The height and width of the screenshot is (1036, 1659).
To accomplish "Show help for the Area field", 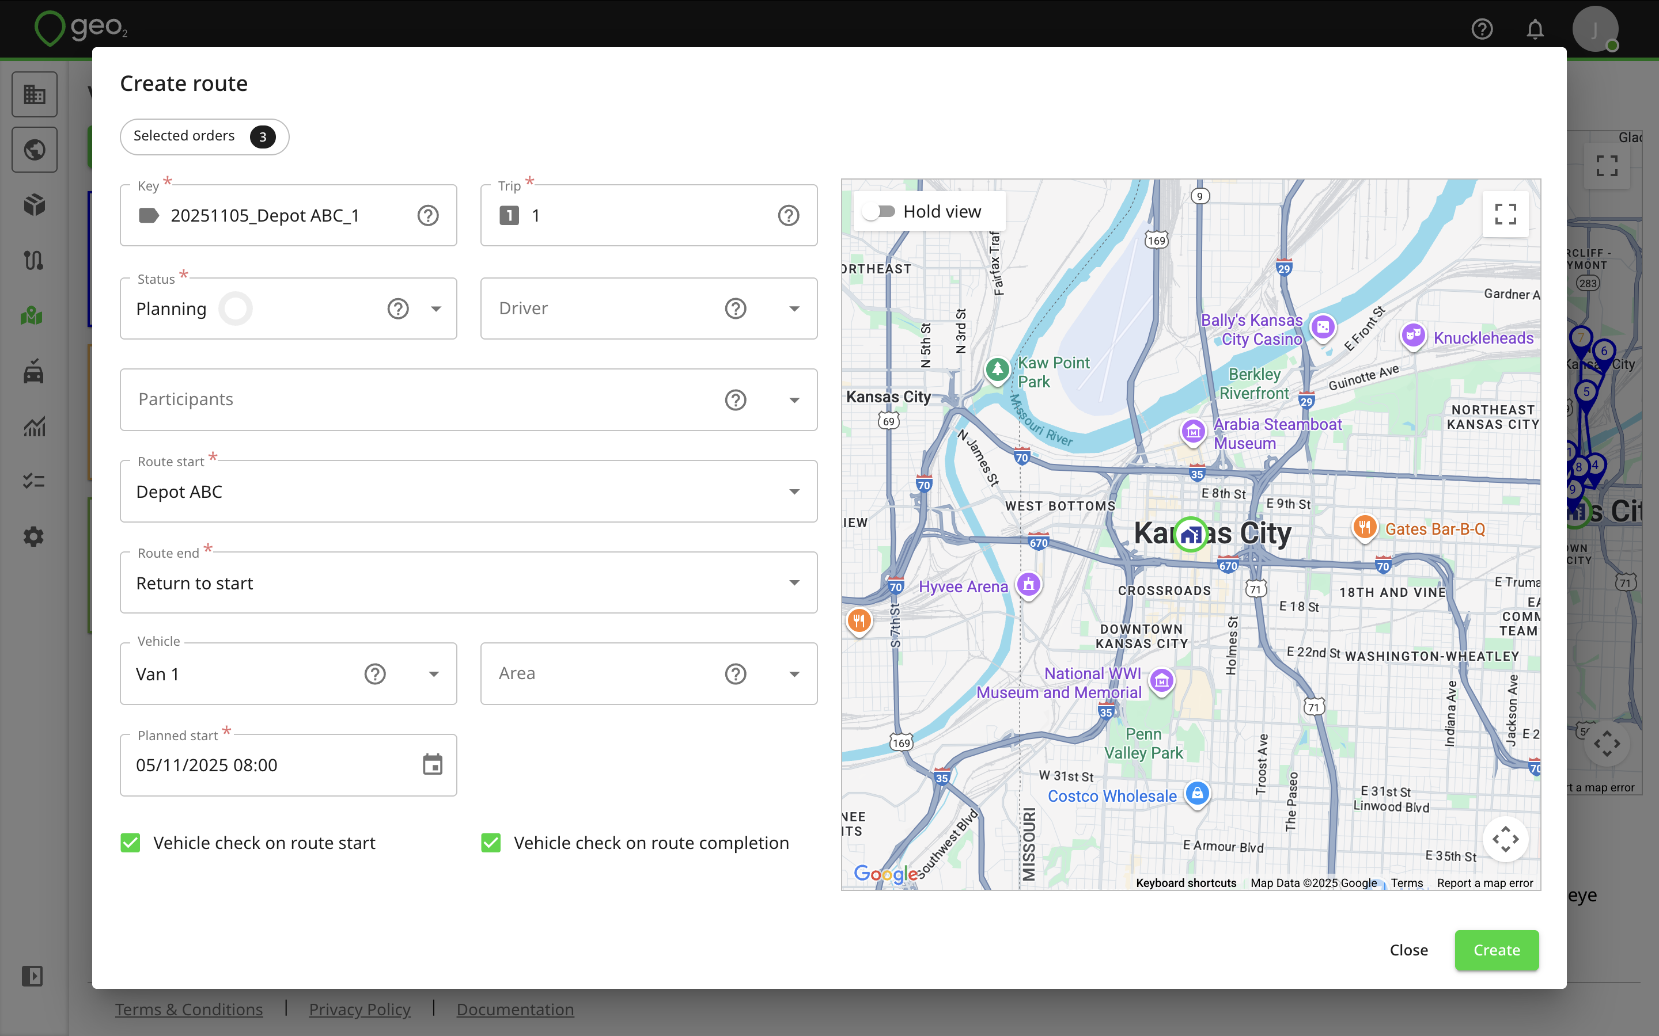I will pos(736,674).
